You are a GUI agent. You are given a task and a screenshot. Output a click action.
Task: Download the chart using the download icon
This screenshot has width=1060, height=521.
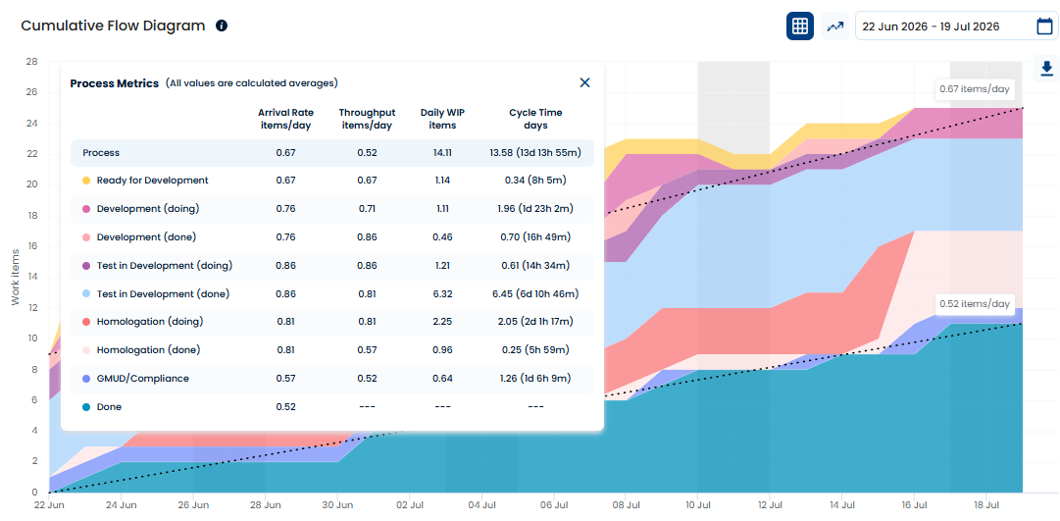pyautogui.click(x=1046, y=69)
